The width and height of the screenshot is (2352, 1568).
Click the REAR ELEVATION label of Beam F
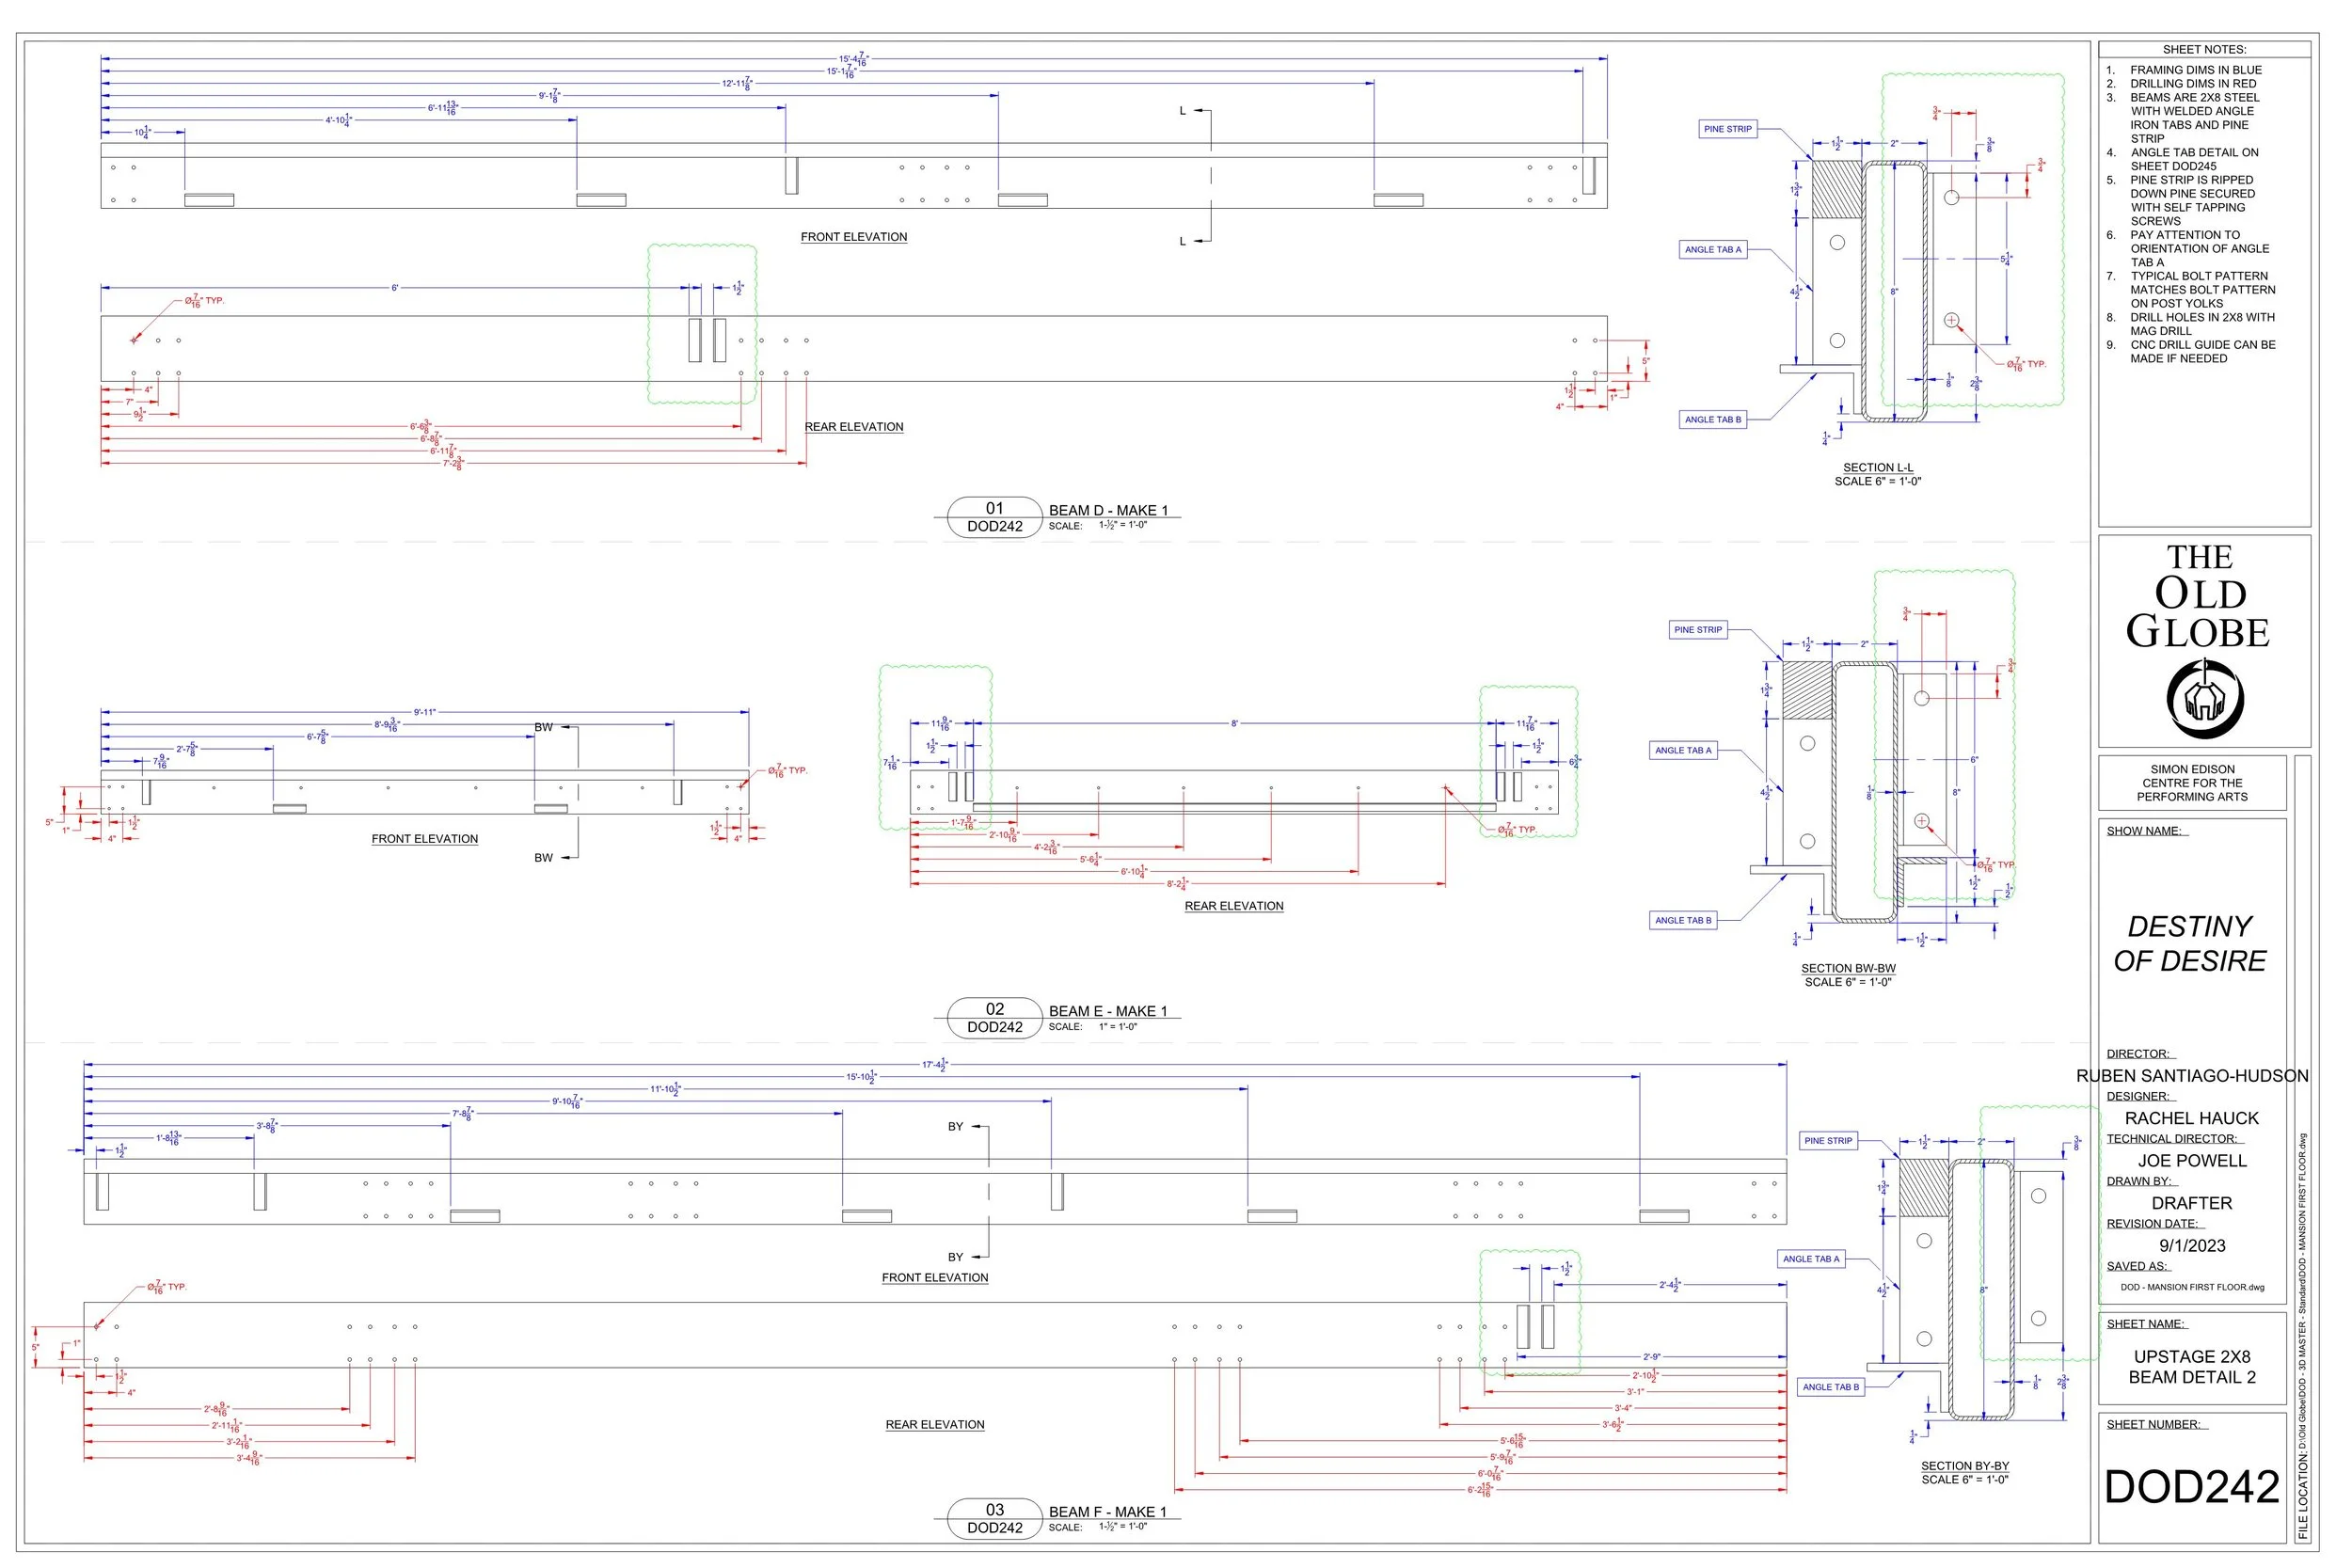[935, 1424]
